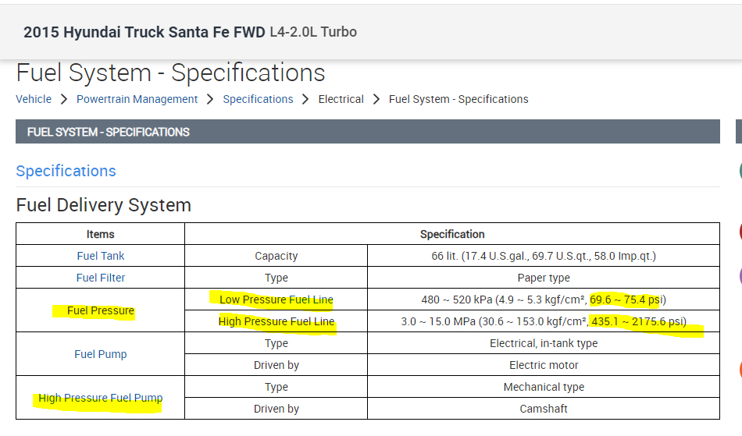Click the chevron after Electrical breadcrumb
The height and width of the screenshot is (436, 742).
[376, 99]
